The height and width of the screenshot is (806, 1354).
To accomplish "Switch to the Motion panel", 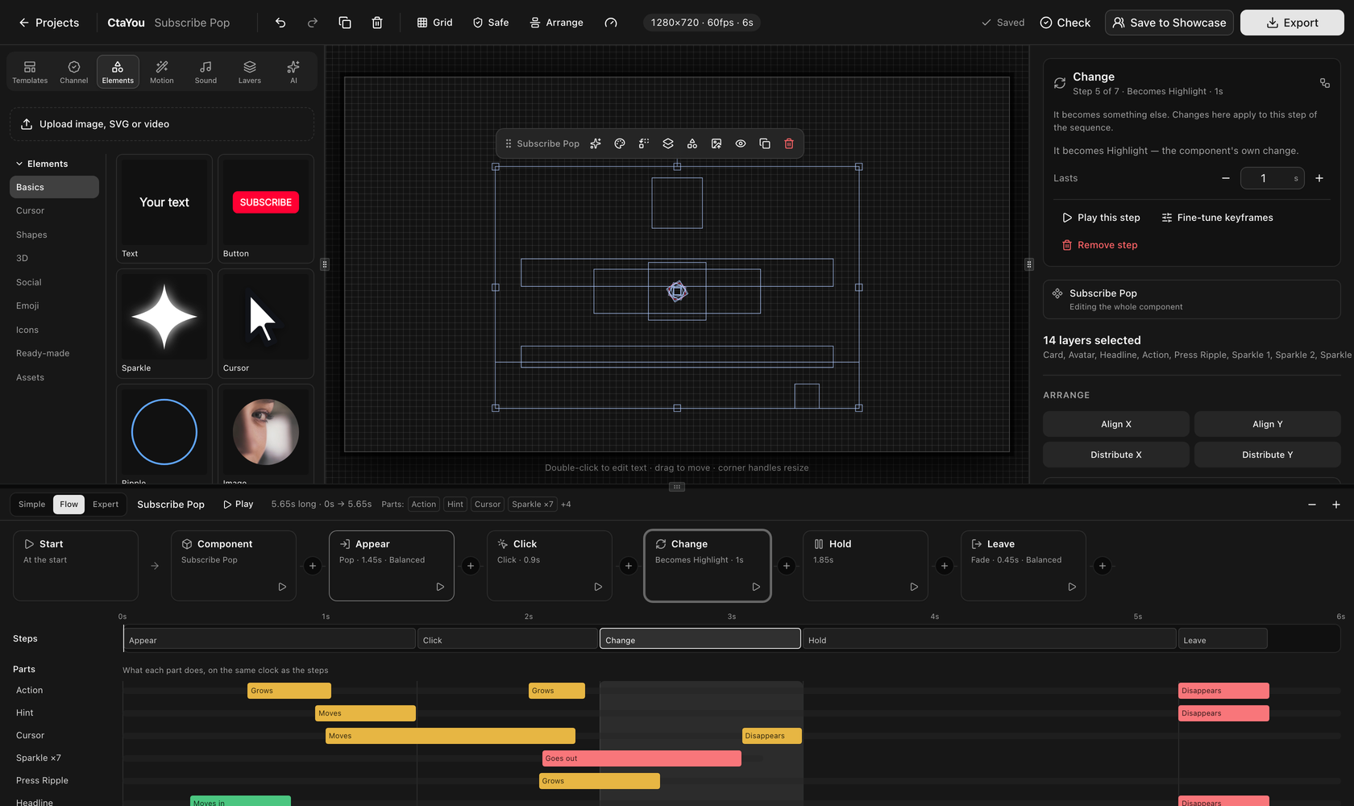I will [x=162, y=72].
